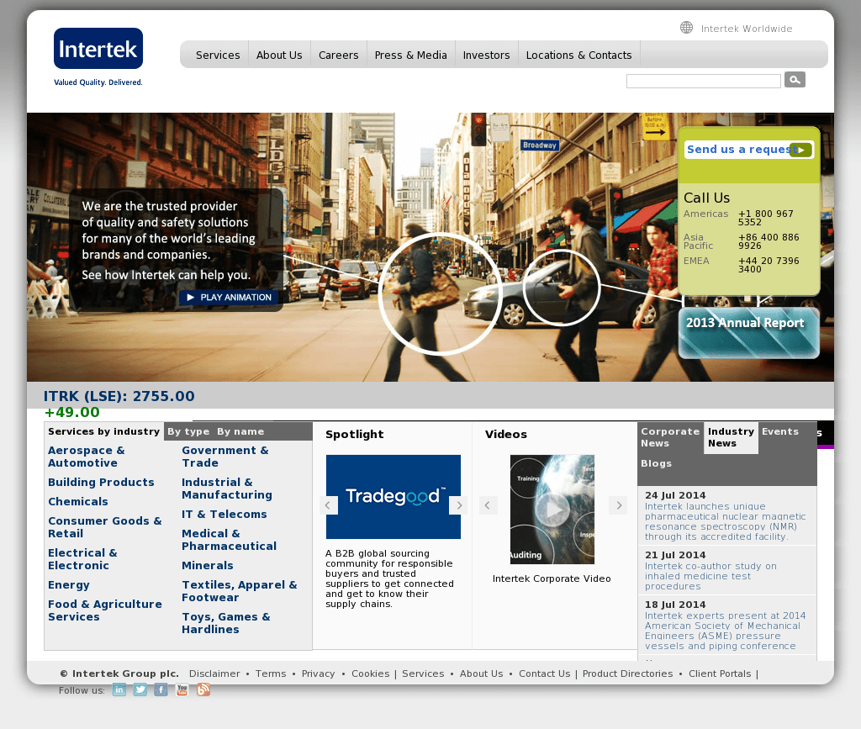
Task: Open Consumer Goods & Retail link
Action: click(x=105, y=527)
